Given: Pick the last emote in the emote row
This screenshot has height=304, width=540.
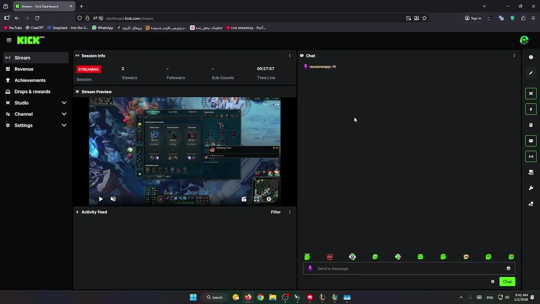Looking at the screenshot, I should coord(511,257).
